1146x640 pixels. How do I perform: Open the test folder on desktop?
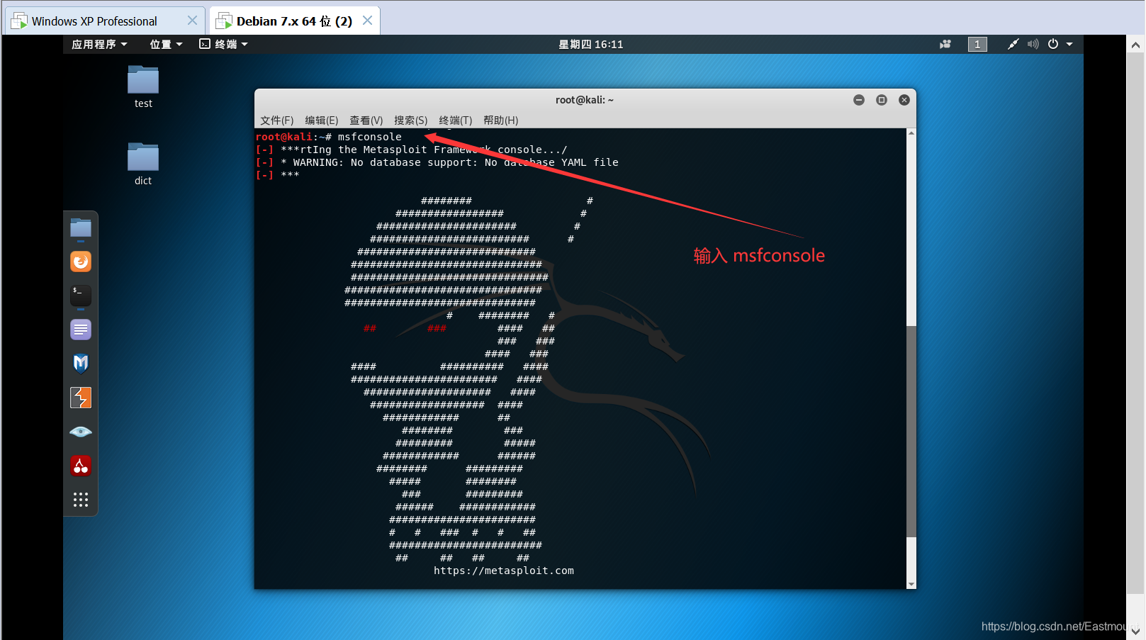[143, 87]
